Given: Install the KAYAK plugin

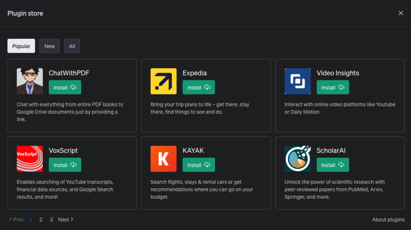Looking at the screenshot, I should click(199, 165).
